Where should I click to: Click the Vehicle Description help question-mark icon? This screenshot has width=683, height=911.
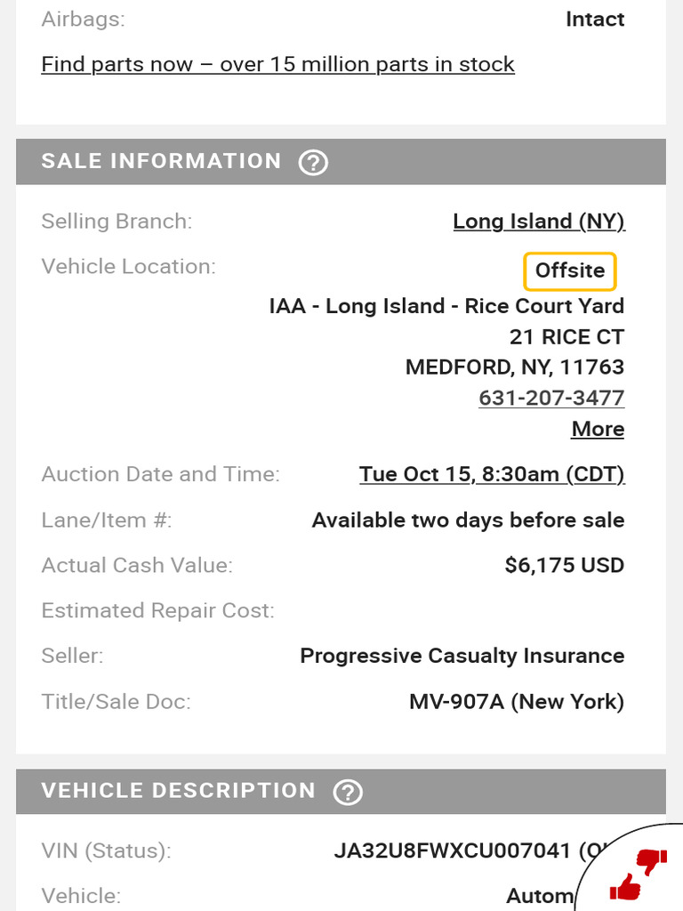348,792
